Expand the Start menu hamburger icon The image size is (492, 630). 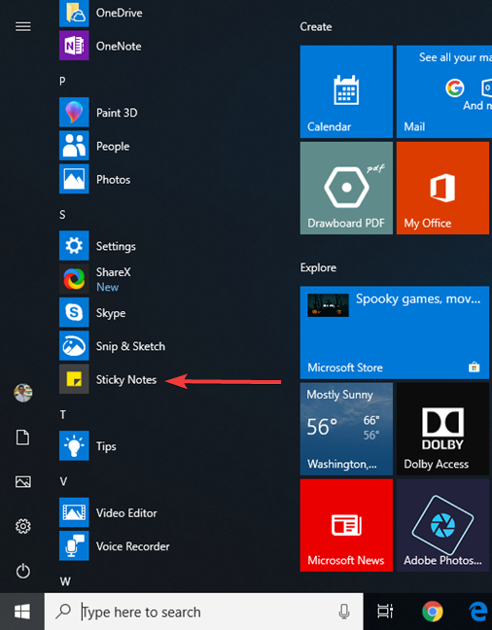(x=23, y=26)
